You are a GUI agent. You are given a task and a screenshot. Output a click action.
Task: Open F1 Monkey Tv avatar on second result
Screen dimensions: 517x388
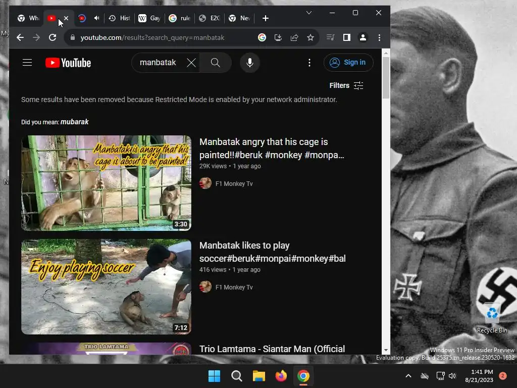205,287
